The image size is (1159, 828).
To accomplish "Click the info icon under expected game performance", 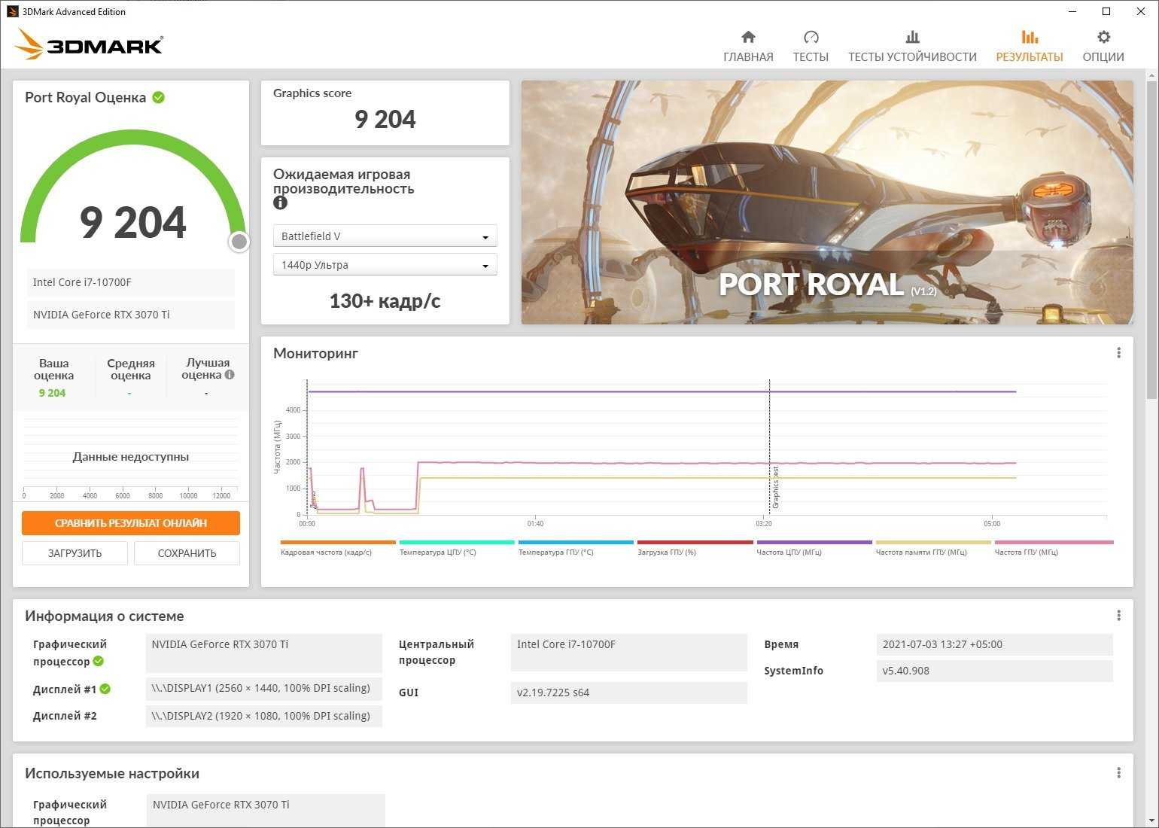I will 280,202.
